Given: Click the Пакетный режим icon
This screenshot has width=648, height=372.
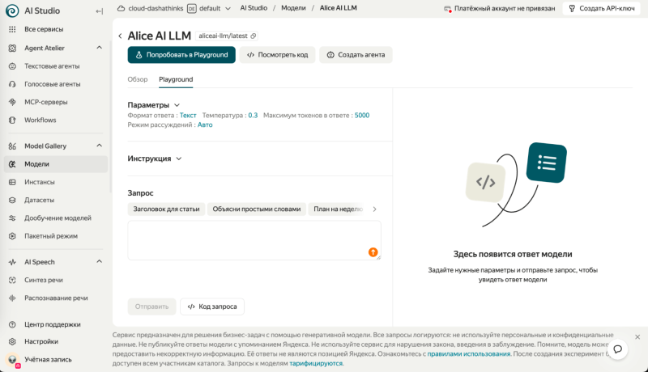Looking at the screenshot, I should point(12,236).
